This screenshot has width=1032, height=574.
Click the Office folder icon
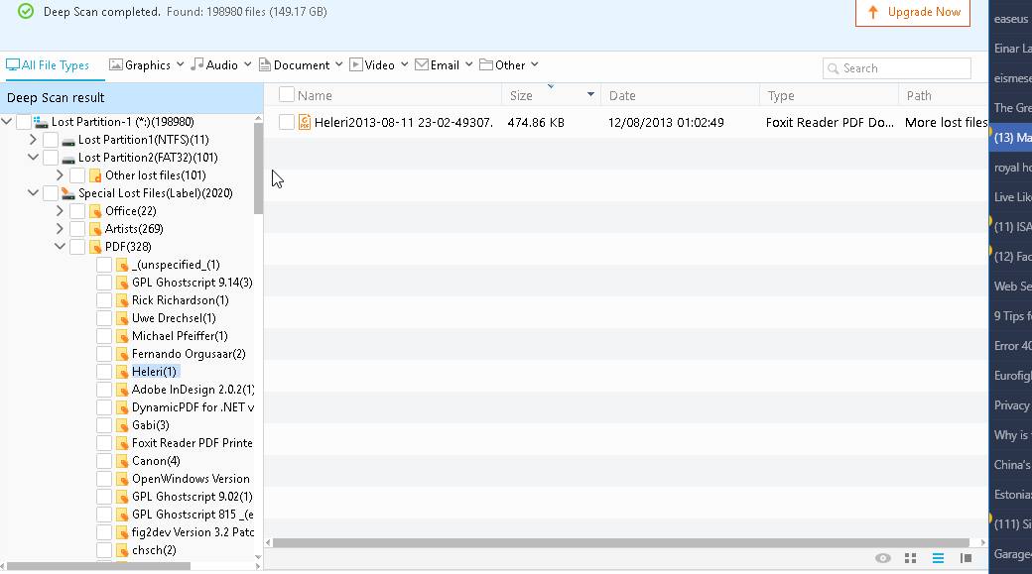pos(95,211)
